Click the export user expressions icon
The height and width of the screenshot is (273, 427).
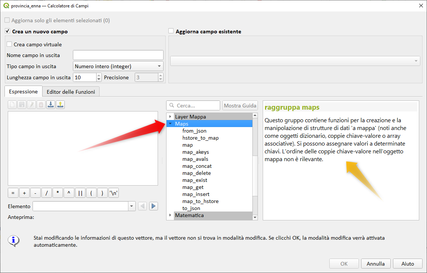pos(61,105)
